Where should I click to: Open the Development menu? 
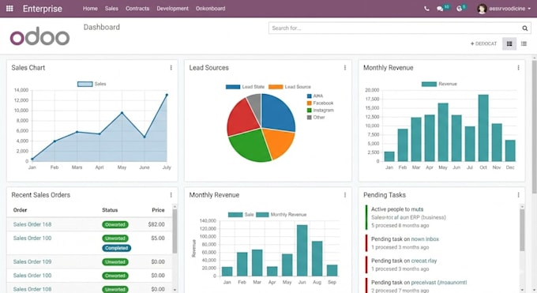(x=173, y=9)
